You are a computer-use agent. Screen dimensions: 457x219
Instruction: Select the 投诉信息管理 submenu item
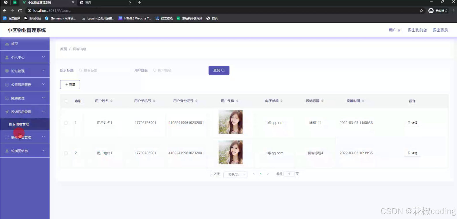(x=25, y=124)
